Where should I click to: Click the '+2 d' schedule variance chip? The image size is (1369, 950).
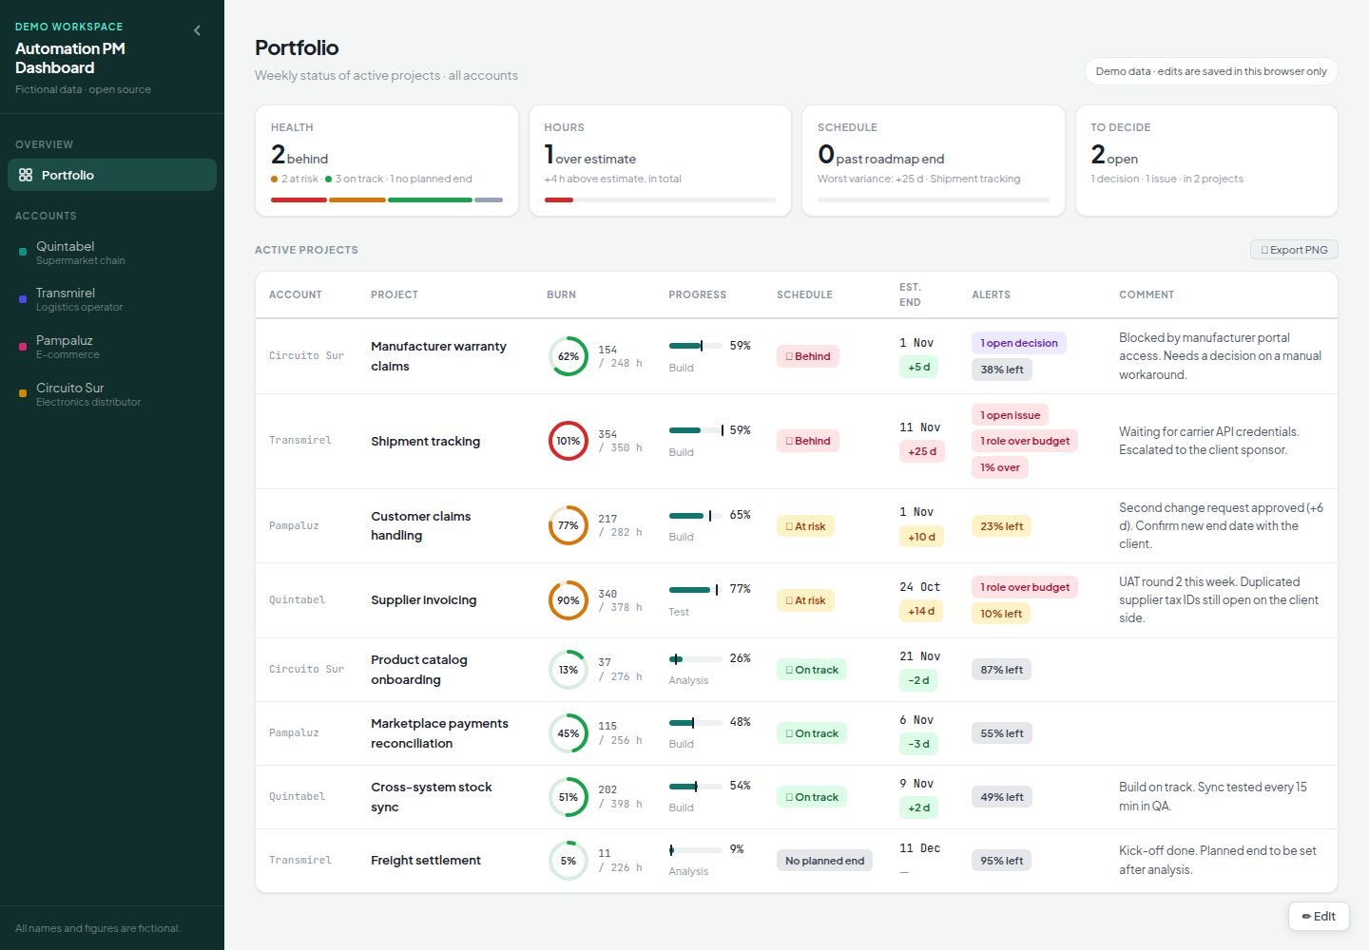point(919,807)
